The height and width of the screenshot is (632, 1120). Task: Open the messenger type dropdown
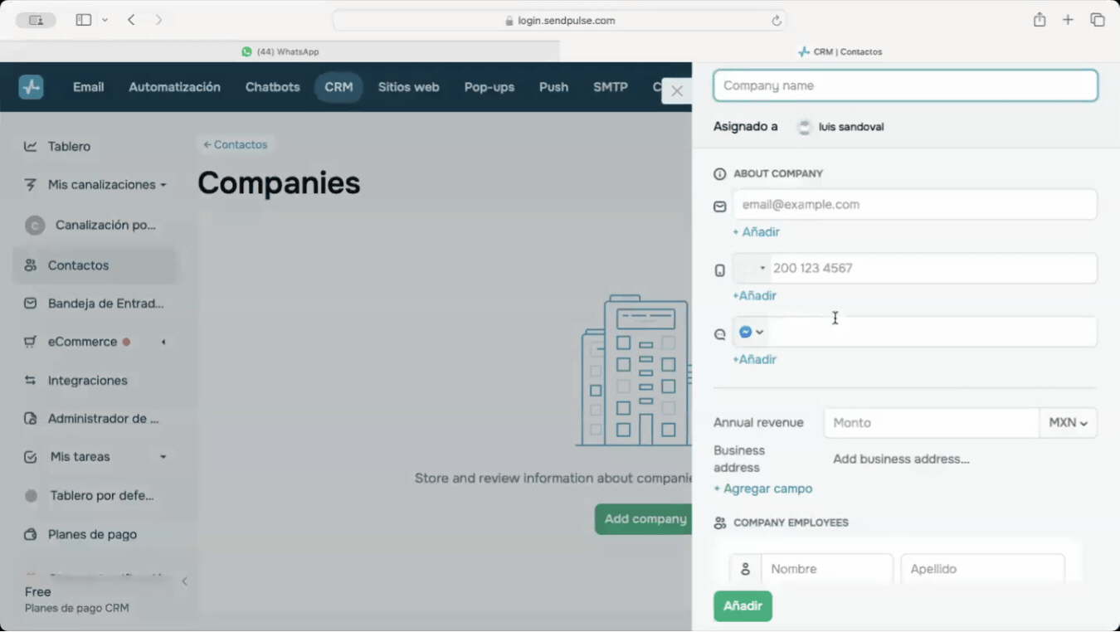click(x=751, y=333)
